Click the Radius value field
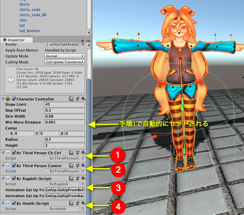 64,139
